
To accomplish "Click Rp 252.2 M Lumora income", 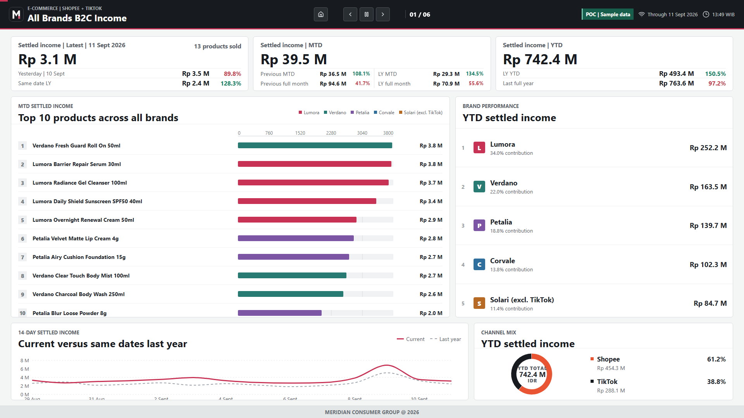I will coord(708,148).
